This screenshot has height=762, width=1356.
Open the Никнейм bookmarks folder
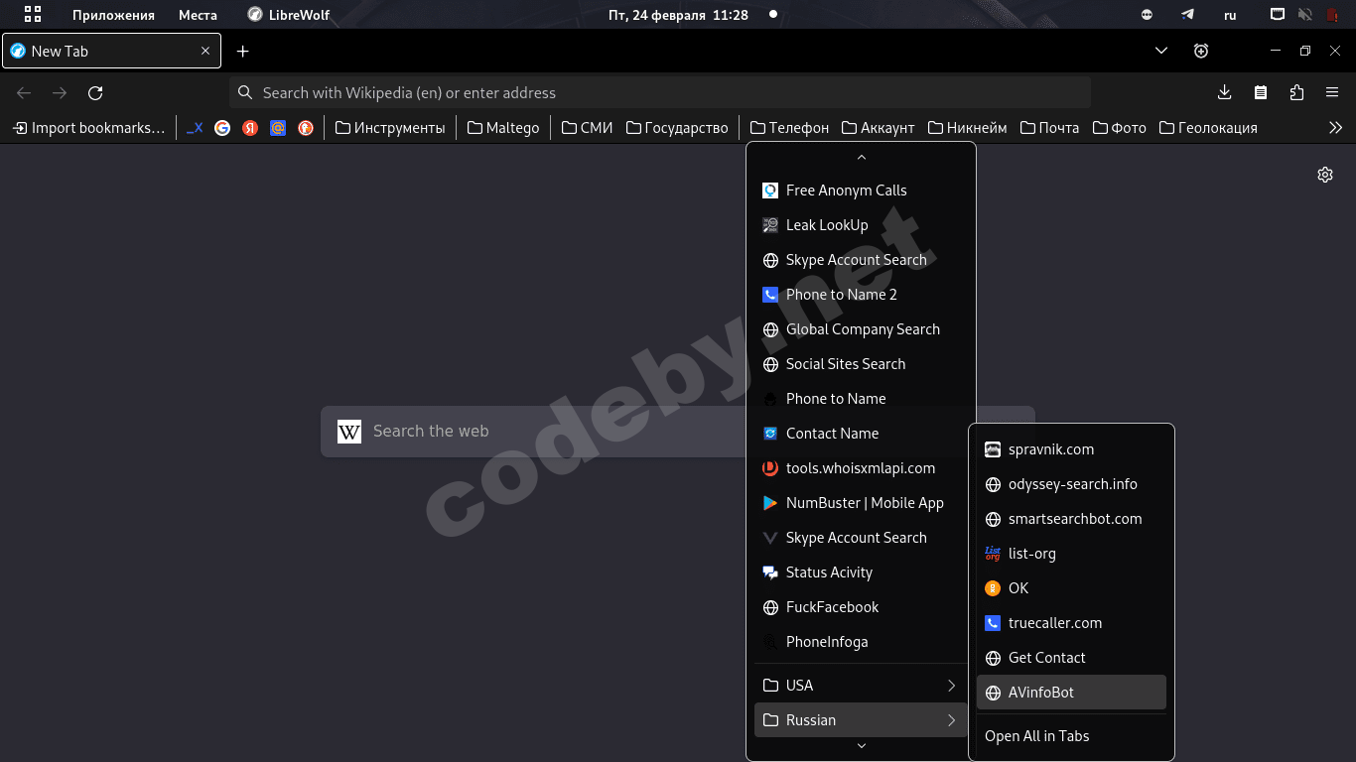(x=968, y=128)
